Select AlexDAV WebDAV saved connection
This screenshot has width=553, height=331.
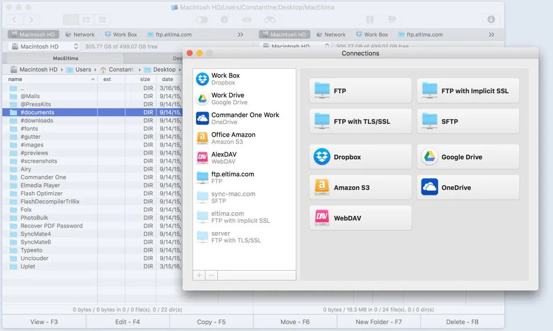tap(244, 158)
